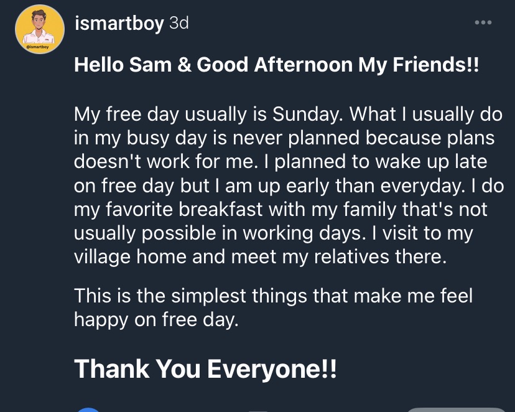Click the "@ismartboy" label on the avatar
The image size is (515, 412).
tap(39, 47)
